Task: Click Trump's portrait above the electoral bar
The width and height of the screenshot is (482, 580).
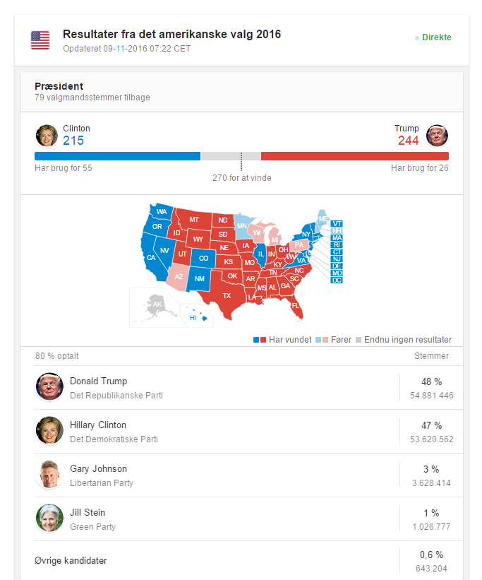Action: [x=437, y=136]
